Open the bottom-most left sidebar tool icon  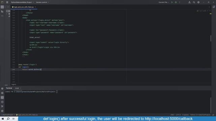2,111
